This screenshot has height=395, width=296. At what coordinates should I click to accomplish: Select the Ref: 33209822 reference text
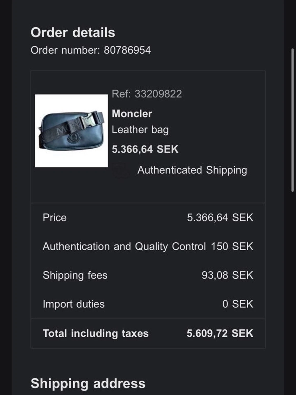tap(147, 94)
